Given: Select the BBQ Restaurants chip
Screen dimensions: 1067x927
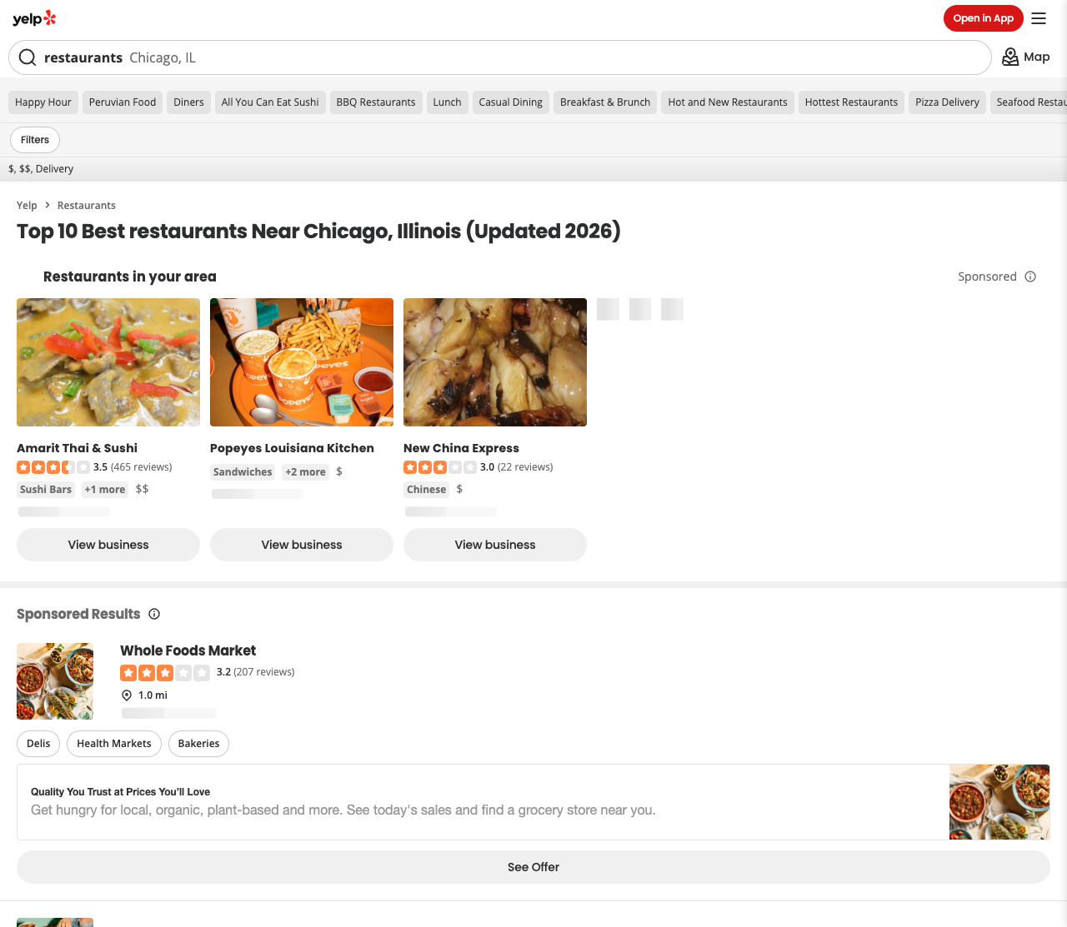Looking at the screenshot, I should pos(376,102).
